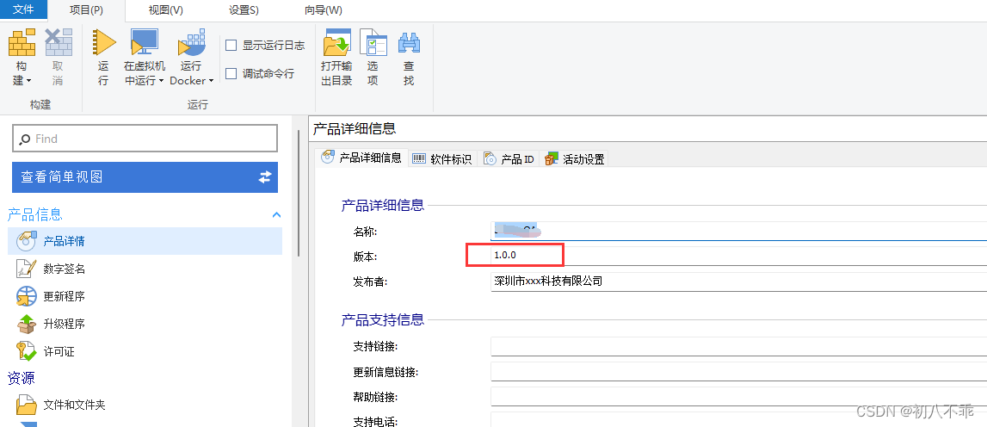This screenshot has height=427, width=987.
Task: Switch to the Project (项目(P)) ribbon tab
Action: (86, 10)
